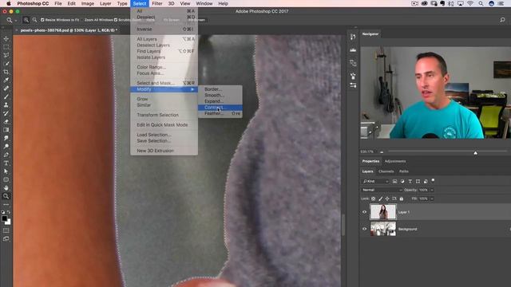The image size is (511, 287).
Task: Switch to the Adjustments tab
Action: pyautogui.click(x=395, y=161)
